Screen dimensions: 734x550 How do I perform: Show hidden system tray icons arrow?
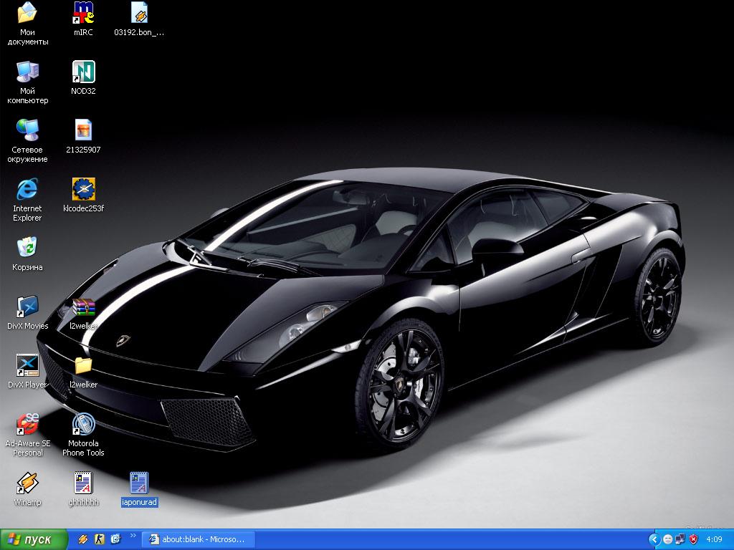pyautogui.click(x=654, y=539)
